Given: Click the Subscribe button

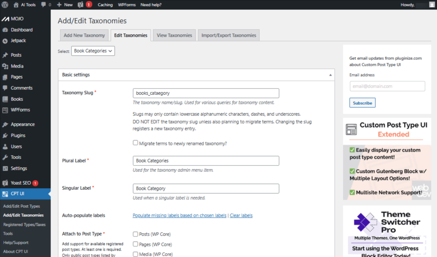Looking at the screenshot, I should (x=362, y=103).
